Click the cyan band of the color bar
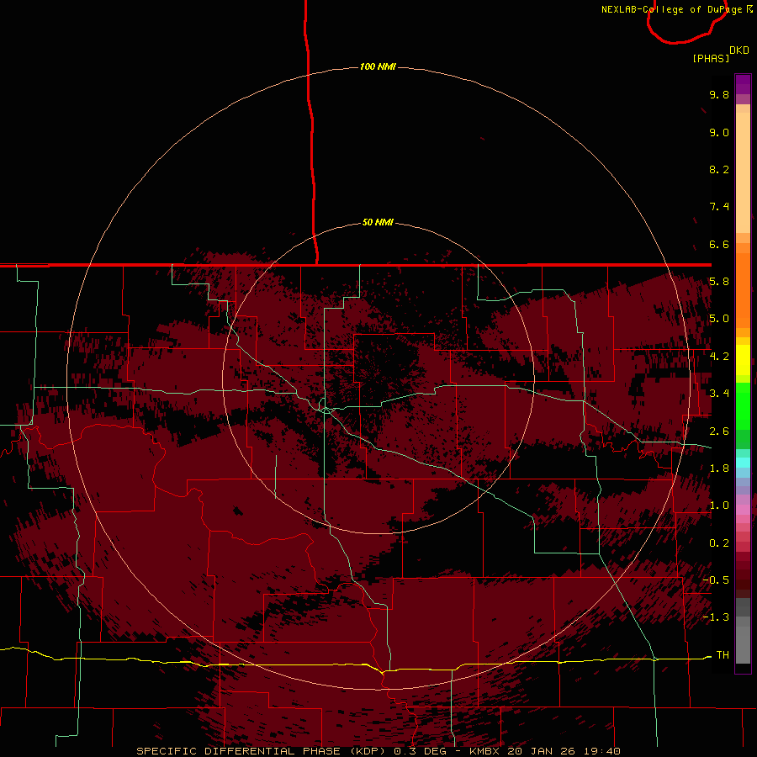The width and height of the screenshot is (757, 757). [x=743, y=463]
